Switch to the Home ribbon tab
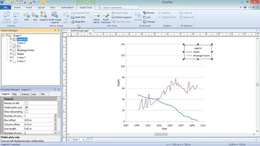The height and width of the screenshot is (146, 260). pos(17,7)
